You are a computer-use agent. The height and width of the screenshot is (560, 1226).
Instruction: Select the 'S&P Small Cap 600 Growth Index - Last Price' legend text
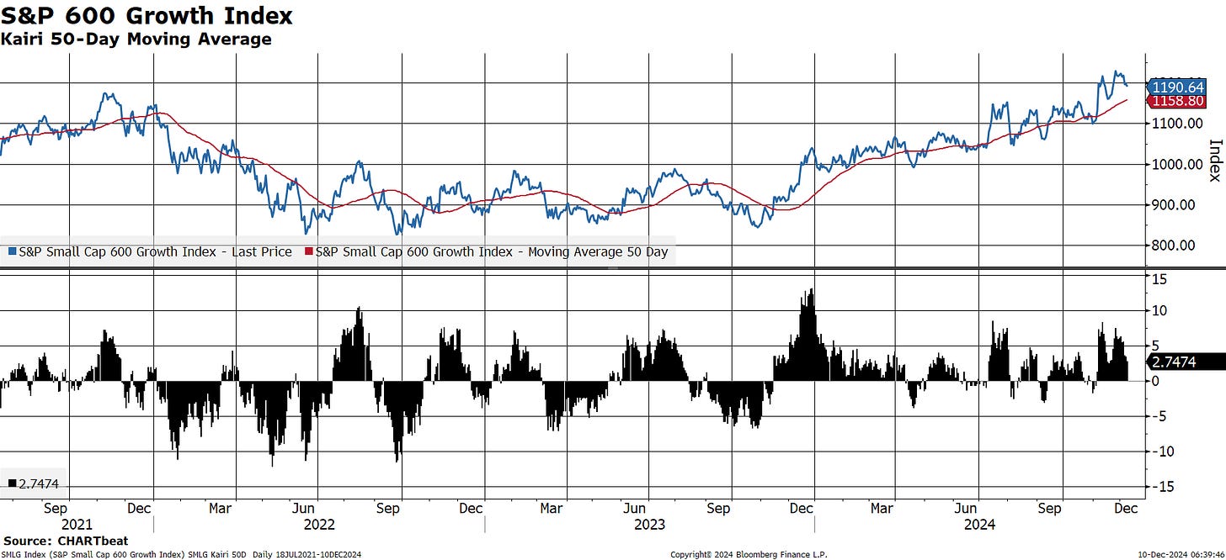coord(155,252)
